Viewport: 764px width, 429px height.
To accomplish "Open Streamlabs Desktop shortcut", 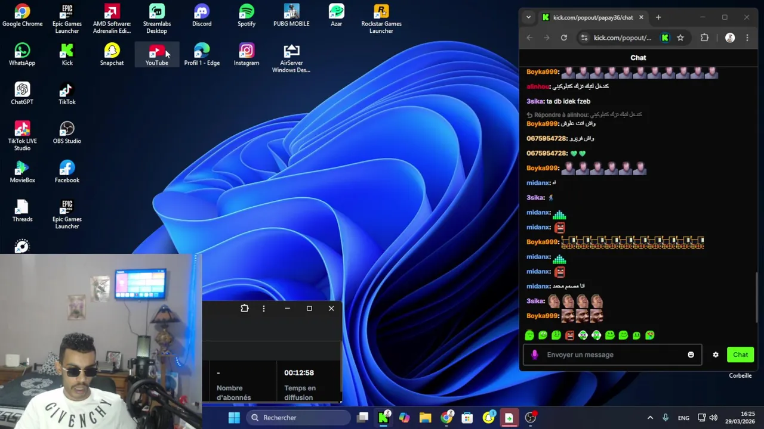I will [156, 19].
